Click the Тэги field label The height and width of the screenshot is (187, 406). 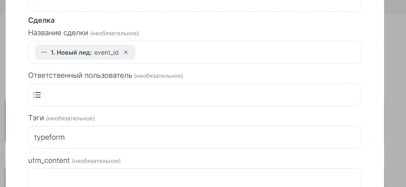tap(36, 118)
